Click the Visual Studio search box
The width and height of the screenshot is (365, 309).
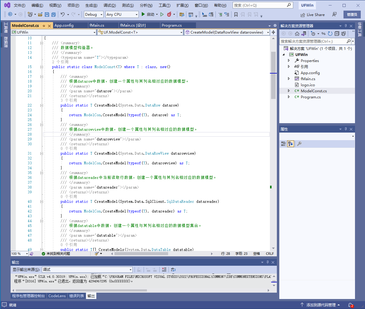[x=263, y=5]
